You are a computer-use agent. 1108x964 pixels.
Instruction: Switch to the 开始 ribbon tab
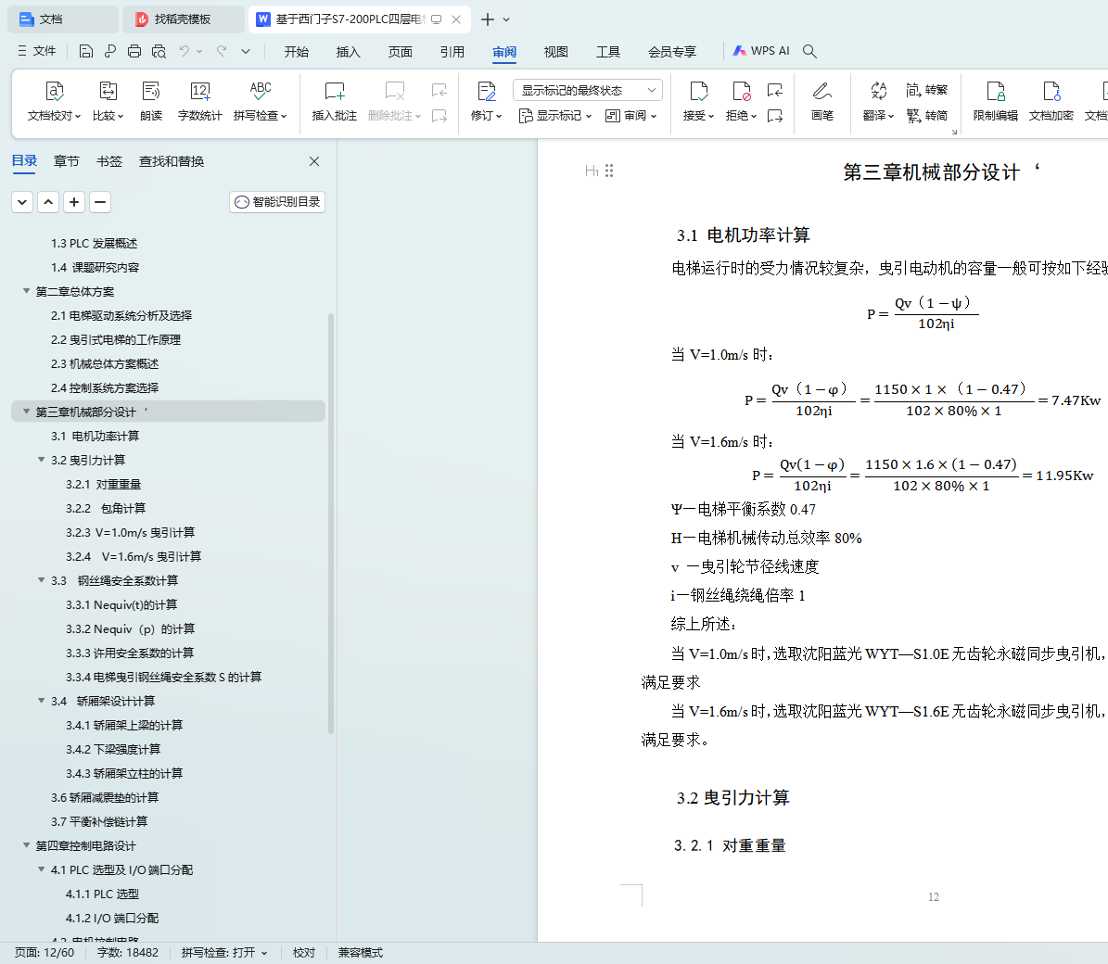click(x=296, y=52)
